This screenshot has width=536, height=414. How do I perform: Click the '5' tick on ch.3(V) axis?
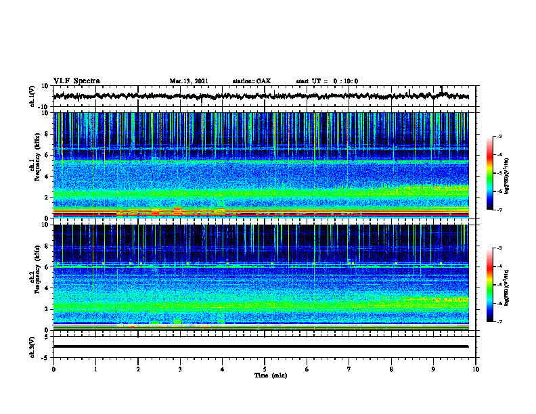[47, 337]
